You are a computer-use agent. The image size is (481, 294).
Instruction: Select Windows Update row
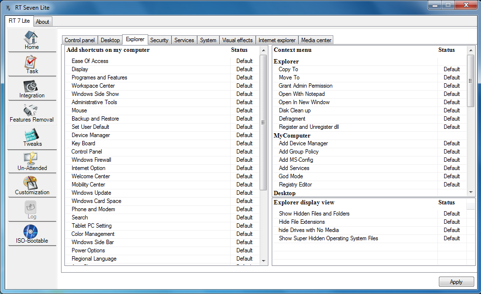pos(162,193)
